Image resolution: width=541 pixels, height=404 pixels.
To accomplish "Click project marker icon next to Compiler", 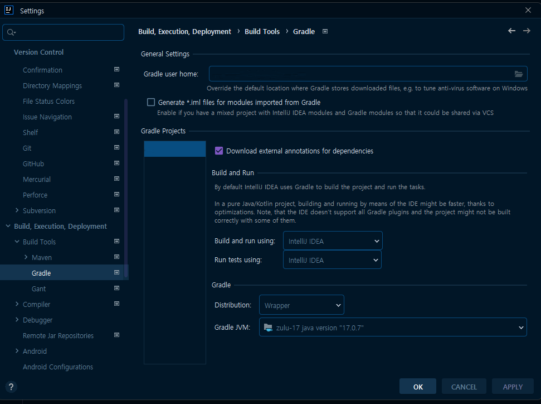I will pos(116,304).
